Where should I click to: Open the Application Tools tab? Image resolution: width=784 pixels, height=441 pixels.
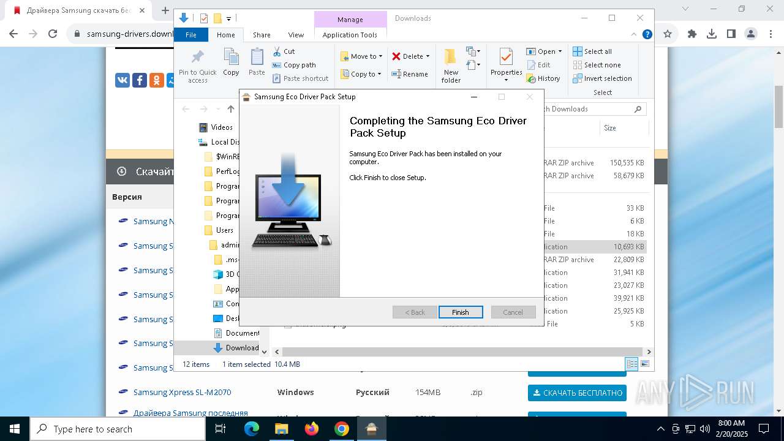[350, 35]
